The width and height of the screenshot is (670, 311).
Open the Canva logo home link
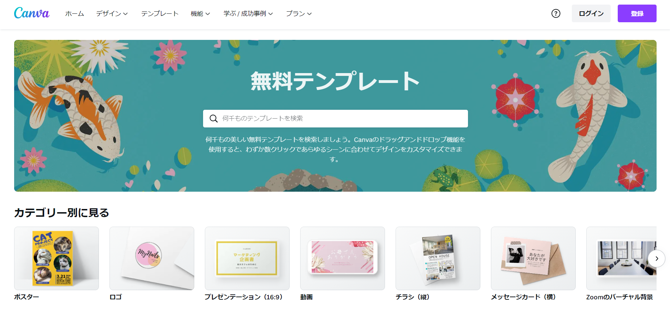pos(32,13)
